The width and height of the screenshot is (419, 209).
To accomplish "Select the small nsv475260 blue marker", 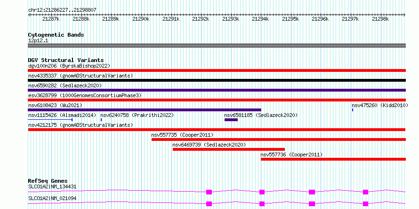I will tap(353, 110).
